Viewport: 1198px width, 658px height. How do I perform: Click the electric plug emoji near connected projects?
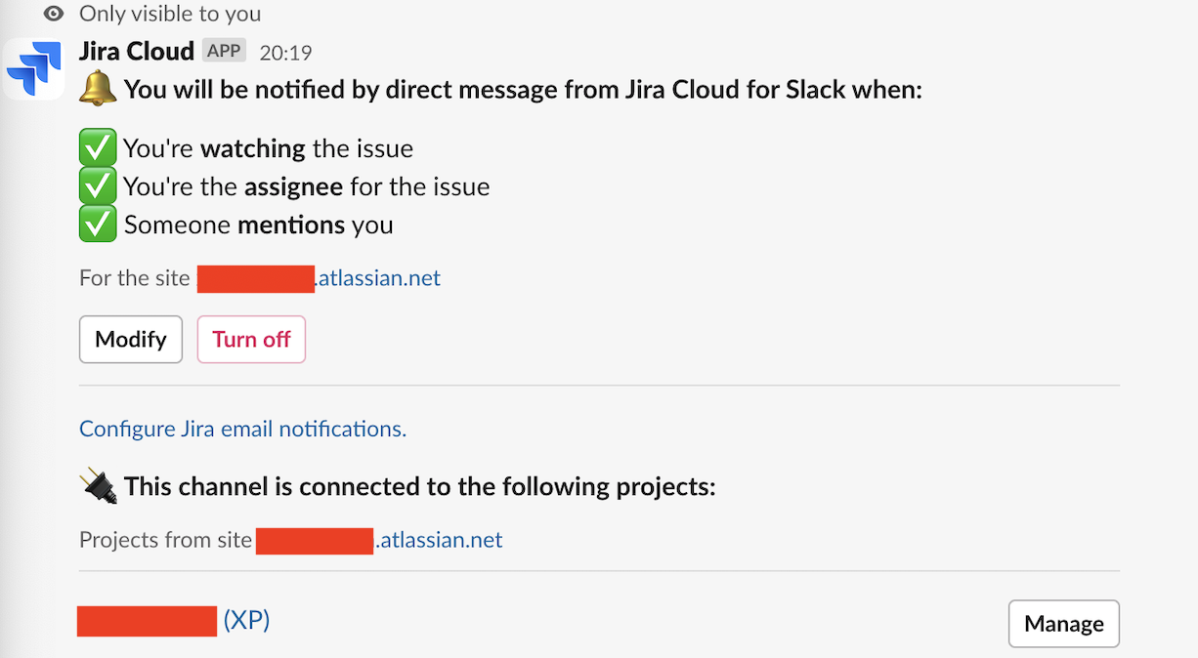pos(97,485)
